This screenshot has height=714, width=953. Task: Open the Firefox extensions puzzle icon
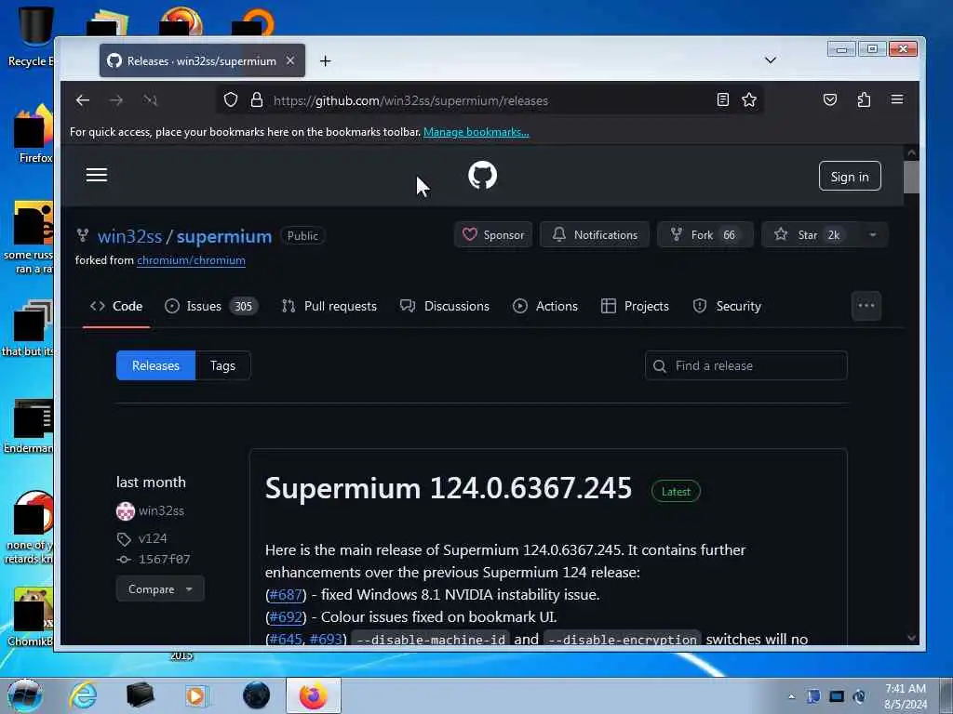point(864,99)
